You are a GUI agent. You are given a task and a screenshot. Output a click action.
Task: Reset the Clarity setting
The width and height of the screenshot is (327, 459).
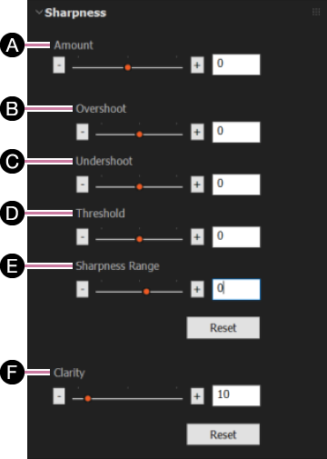click(x=223, y=434)
